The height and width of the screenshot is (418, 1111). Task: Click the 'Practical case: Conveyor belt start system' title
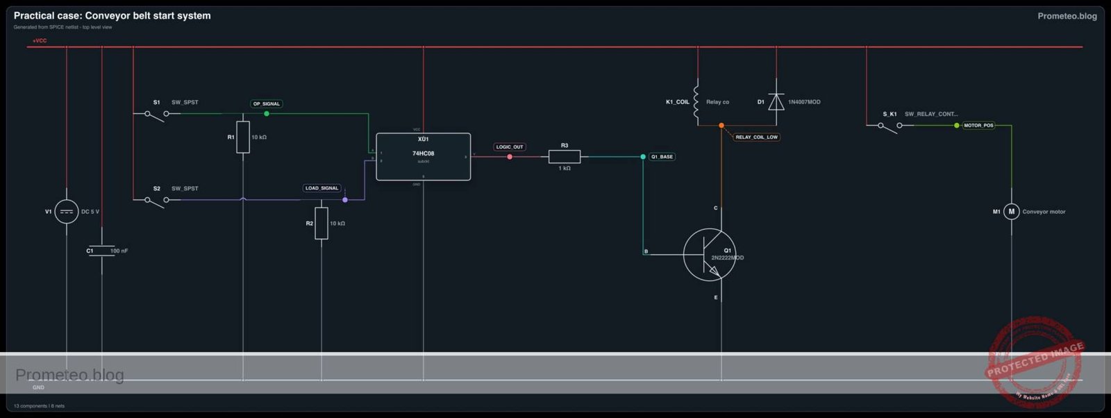112,15
